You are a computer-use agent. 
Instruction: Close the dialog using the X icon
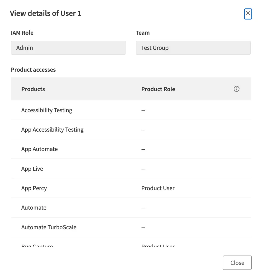248,13
